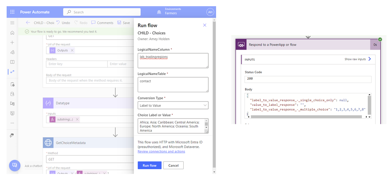Click Show raw inputs chevron
Screen dimensions: 390x179
click(370, 59)
